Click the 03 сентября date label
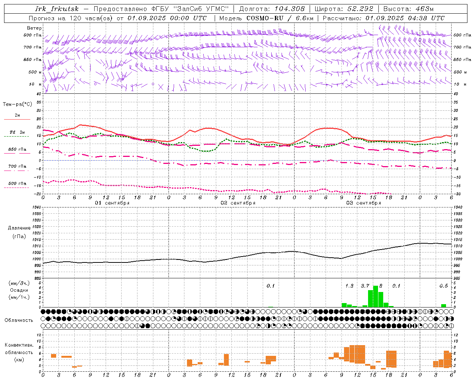Screen dimensions: 473x378 tap(364, 203)
